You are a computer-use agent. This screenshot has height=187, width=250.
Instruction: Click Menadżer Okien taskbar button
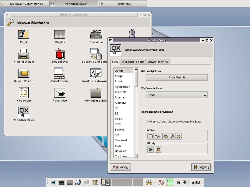pyautogui.click(x=74, y=4)
